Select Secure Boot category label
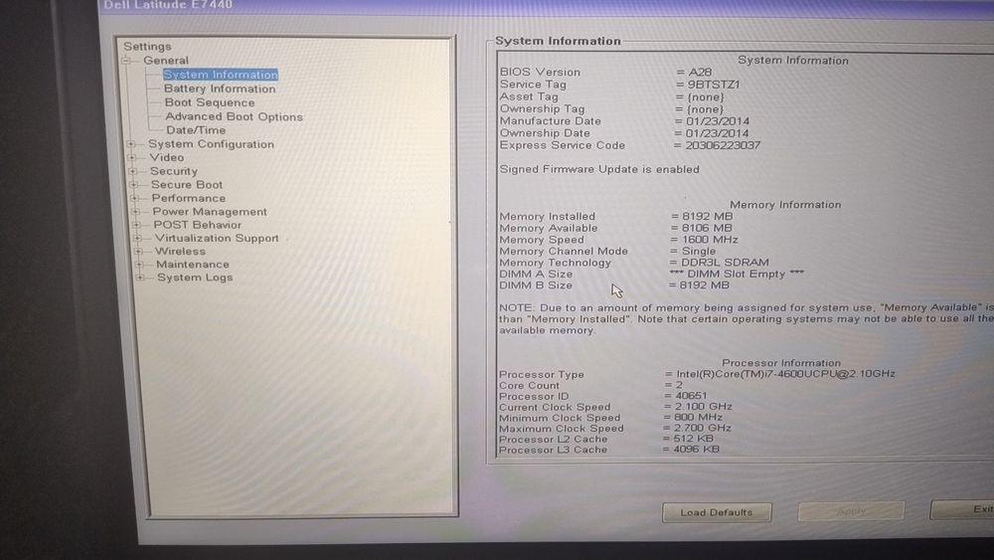Screen dimensions: 994x560 point(187,185)
